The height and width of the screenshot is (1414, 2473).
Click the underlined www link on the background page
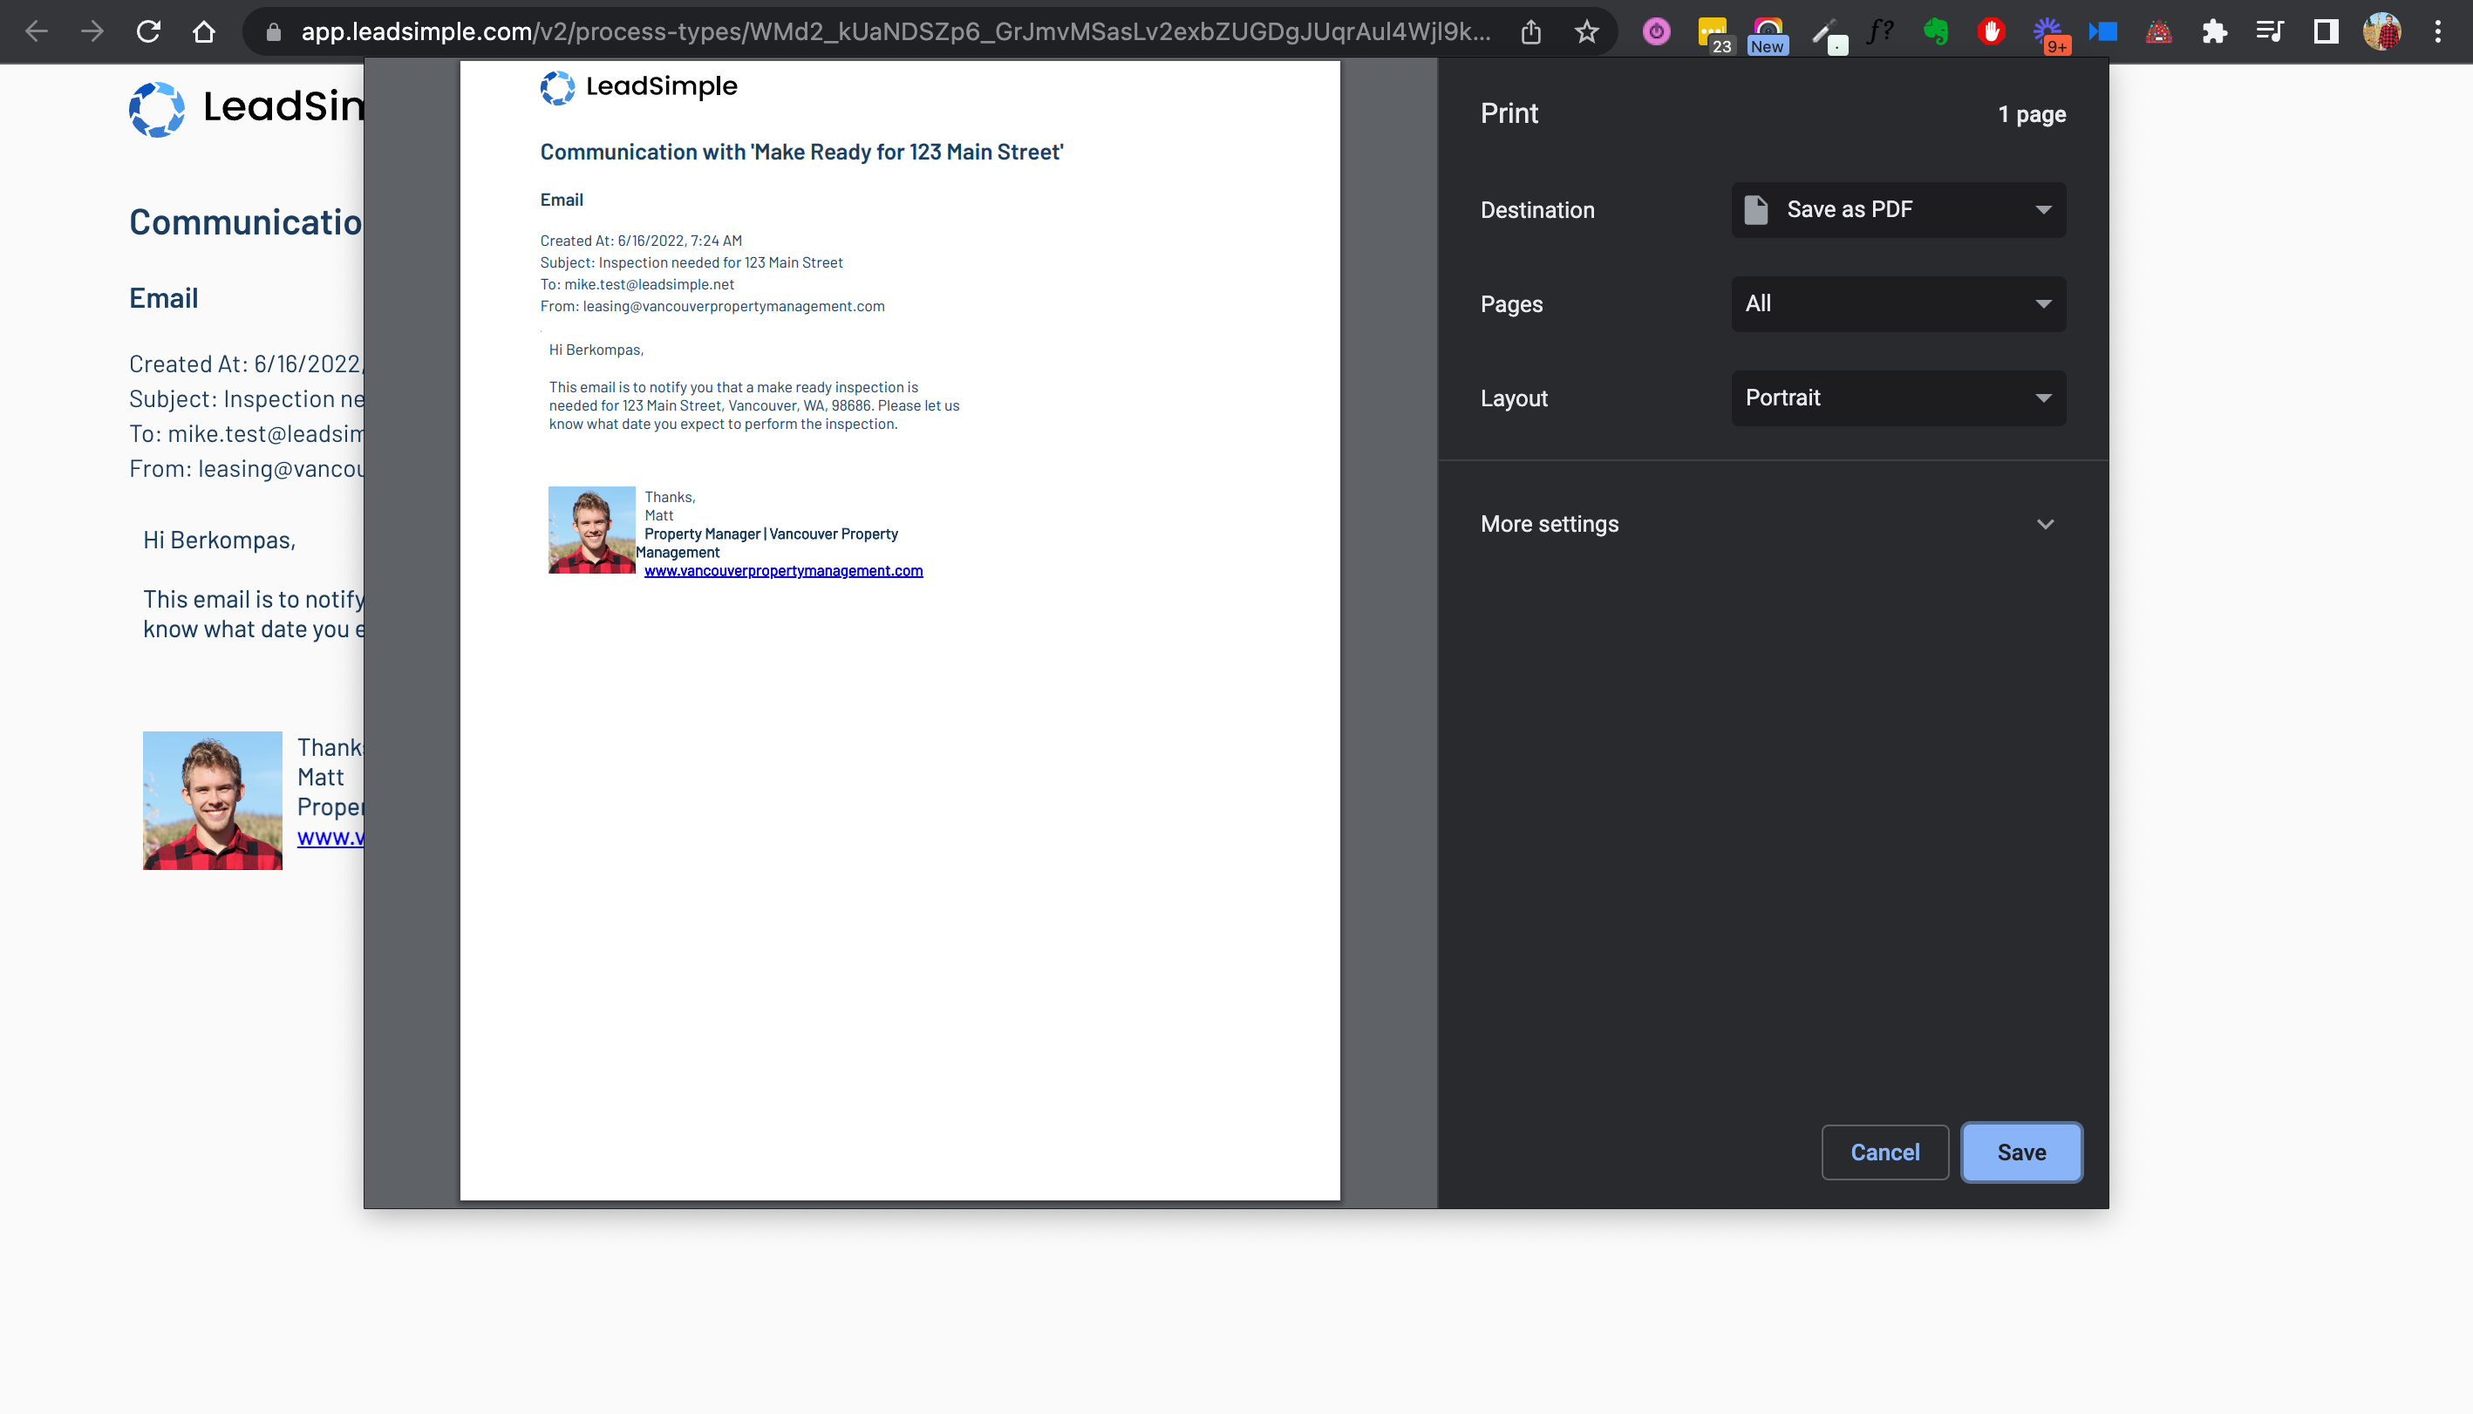point(330,837)
